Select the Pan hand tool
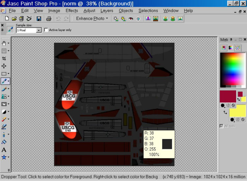This screenshot has height=181, width=247. pos(4,43)
